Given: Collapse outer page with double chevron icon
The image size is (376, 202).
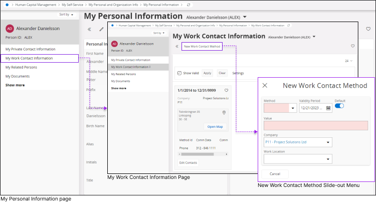Looking at the screenshot, I should point(89,30).
